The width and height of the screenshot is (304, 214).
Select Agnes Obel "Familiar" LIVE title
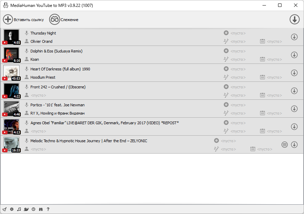tap(104, 123)
